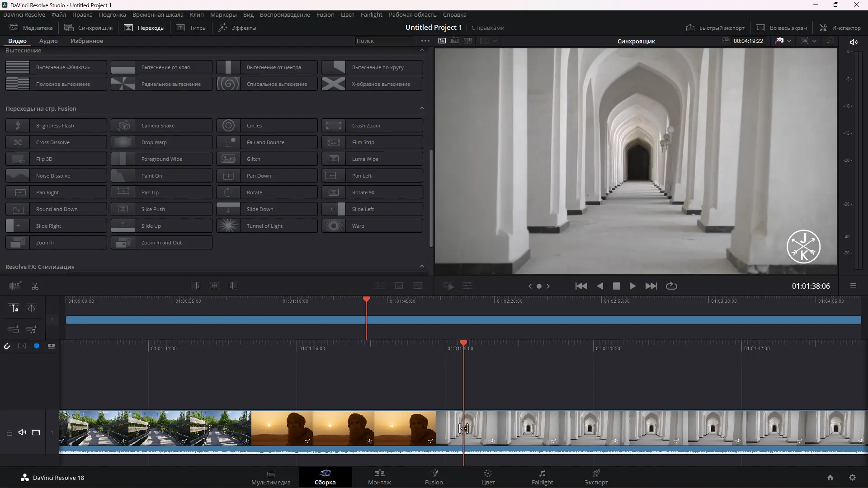
Task: Switch to the Аудио tab
Action: point(48,41)
